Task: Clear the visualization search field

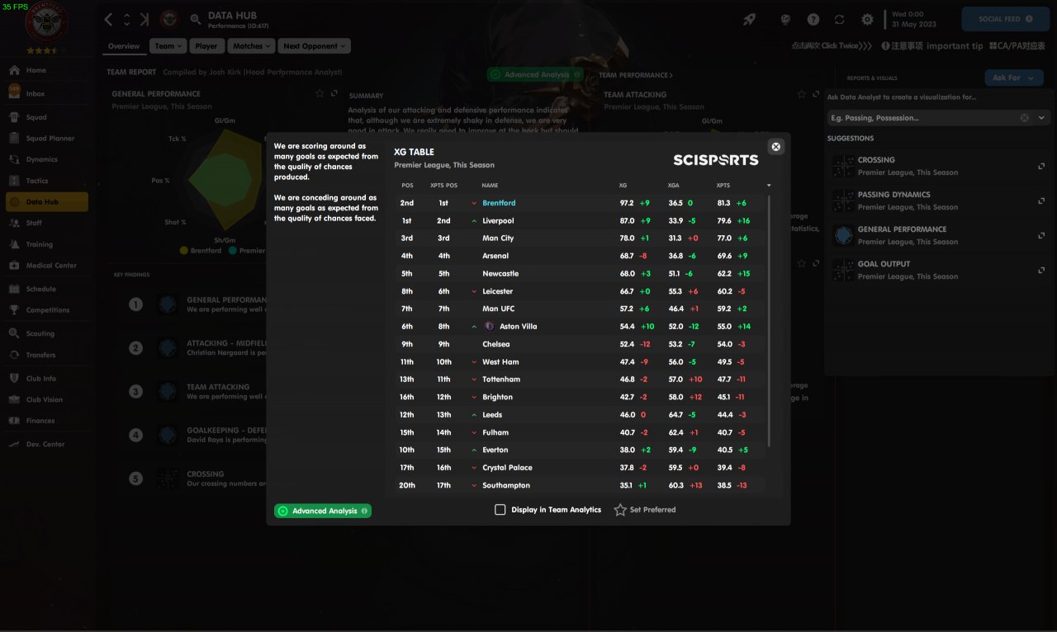Action: [1025, 118]
